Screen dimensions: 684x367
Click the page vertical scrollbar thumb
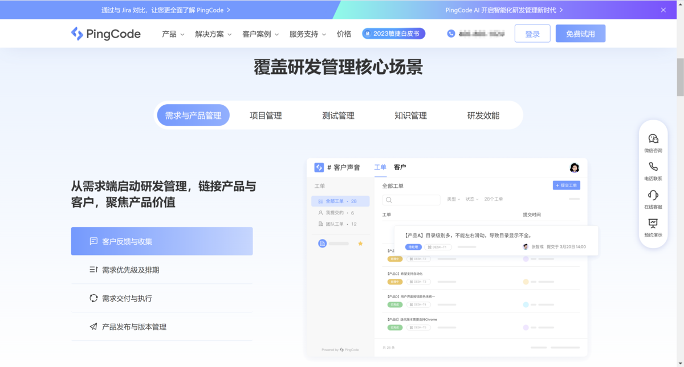click(x=680, y=77)
